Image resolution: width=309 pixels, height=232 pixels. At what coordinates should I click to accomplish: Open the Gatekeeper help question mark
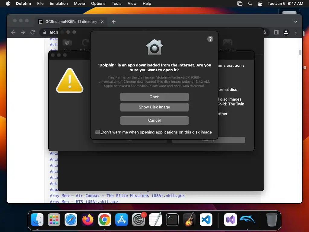[210, 39]
